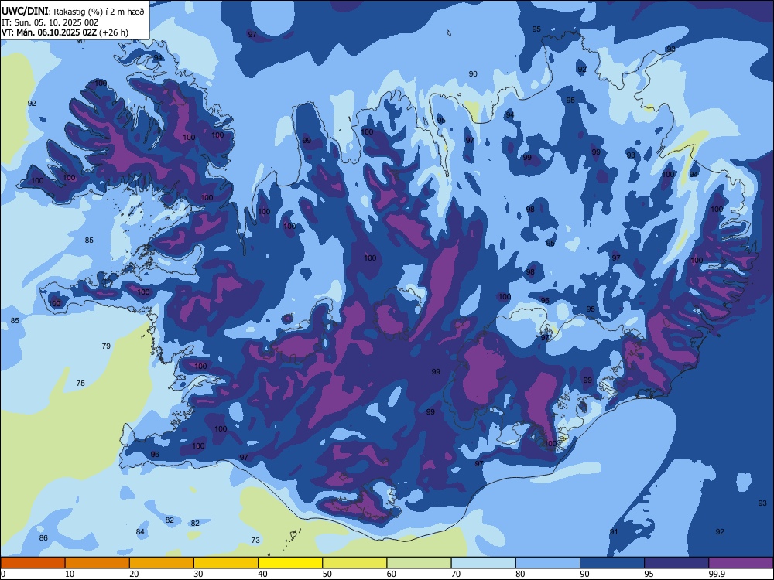Click the 99.9 tick label on the scale
The image size is (774, 580).
coord(717,574)
